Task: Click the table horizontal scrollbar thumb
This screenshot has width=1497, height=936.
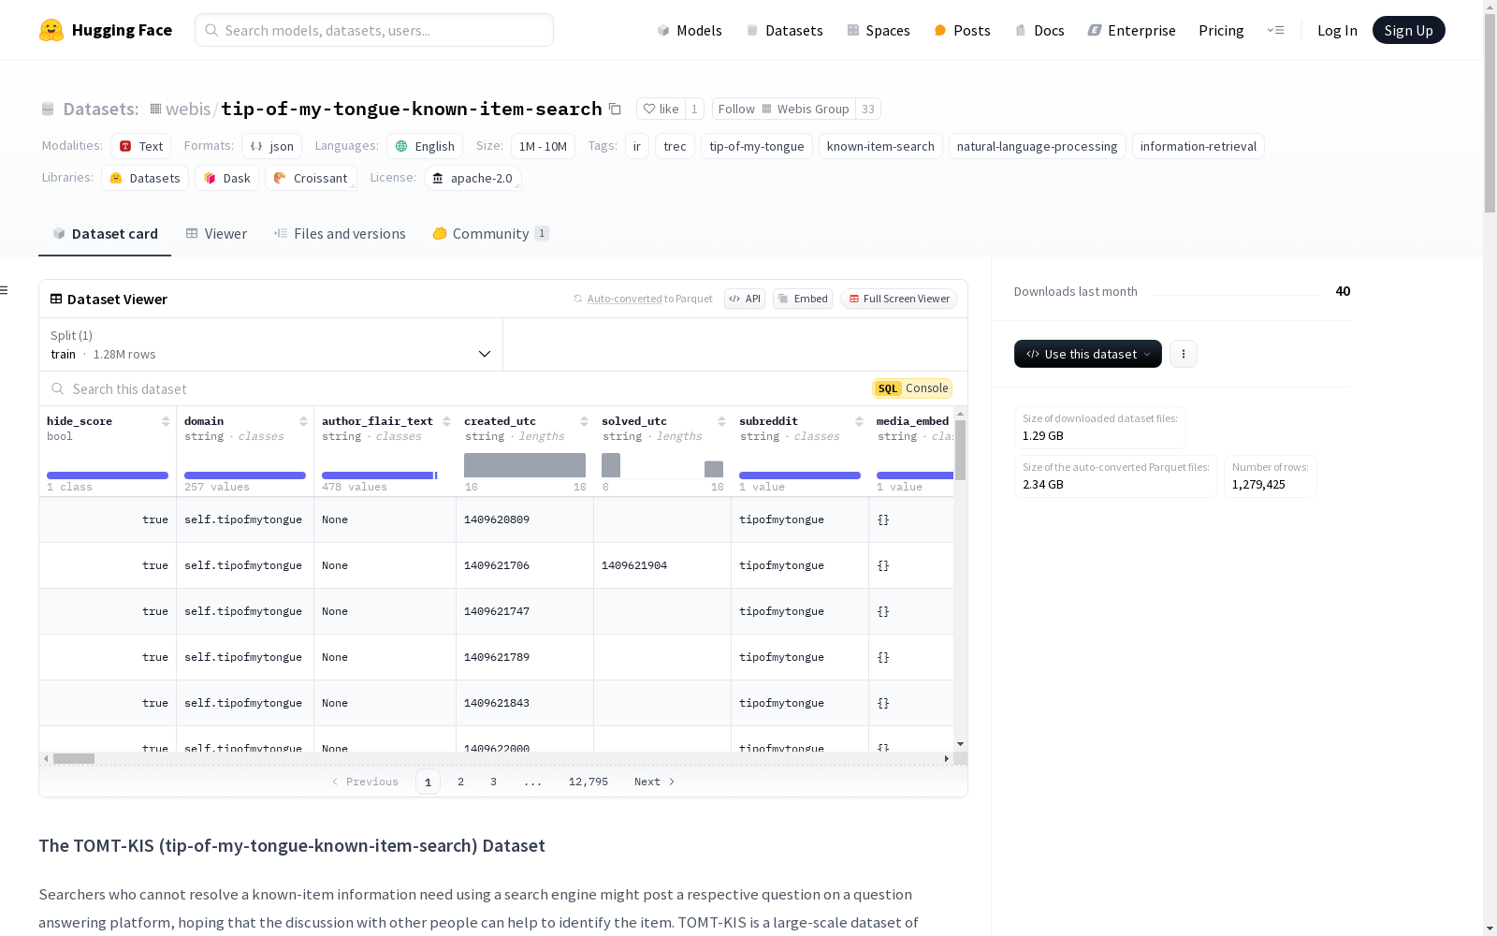Action: pyautogui.click(x=74, y=758)
